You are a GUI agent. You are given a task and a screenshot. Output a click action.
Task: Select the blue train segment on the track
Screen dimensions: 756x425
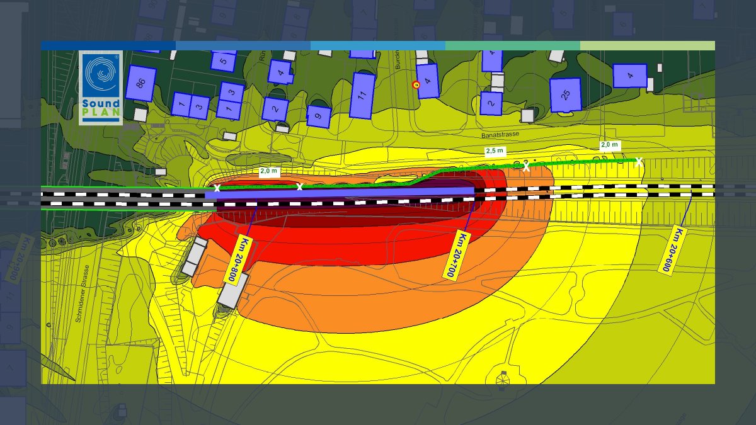click(x=340, y=192)
